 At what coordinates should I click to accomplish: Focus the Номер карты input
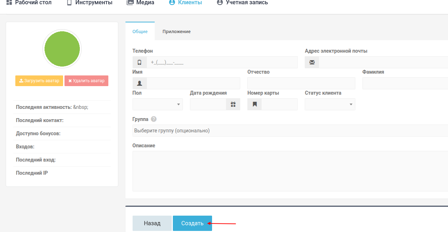(279, 104)
